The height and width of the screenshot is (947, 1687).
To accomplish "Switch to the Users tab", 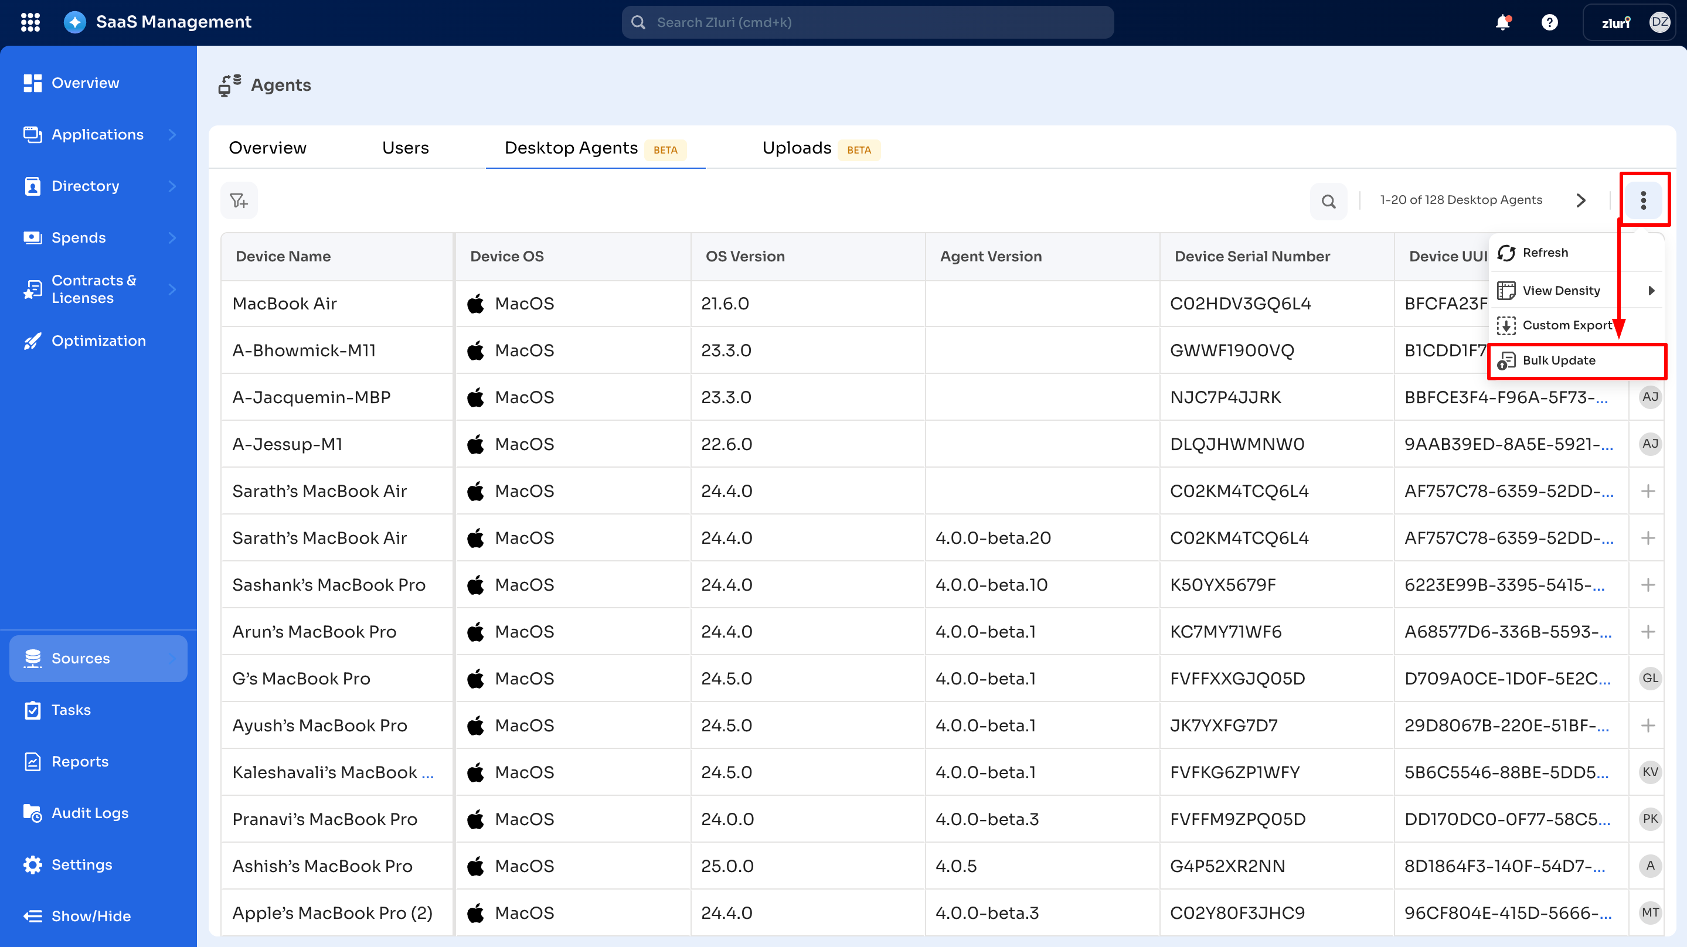I will [406, 148].
